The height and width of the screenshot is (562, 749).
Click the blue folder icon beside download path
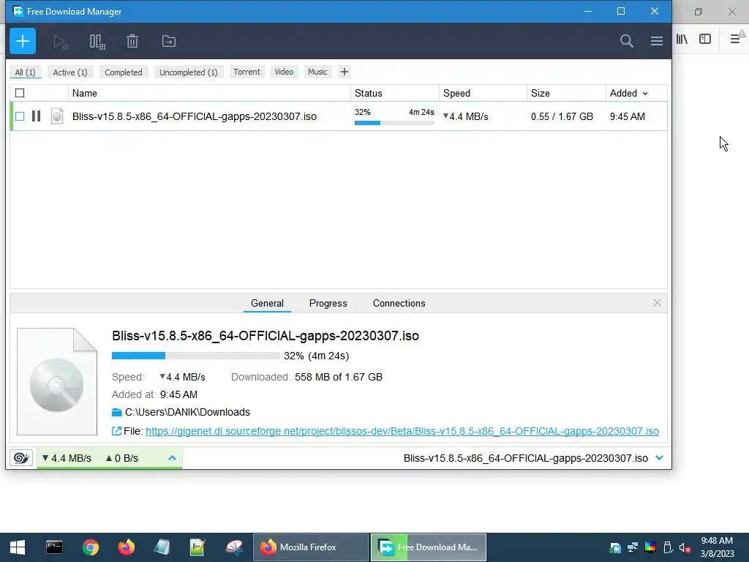[116, 412]
